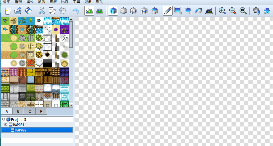The width and height of the screenshot is (273, 146).
Task: Open the 模式 menu
Action: 30,2
